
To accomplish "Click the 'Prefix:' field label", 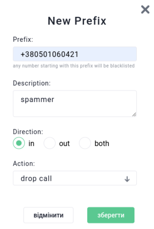I will point(23,39).
